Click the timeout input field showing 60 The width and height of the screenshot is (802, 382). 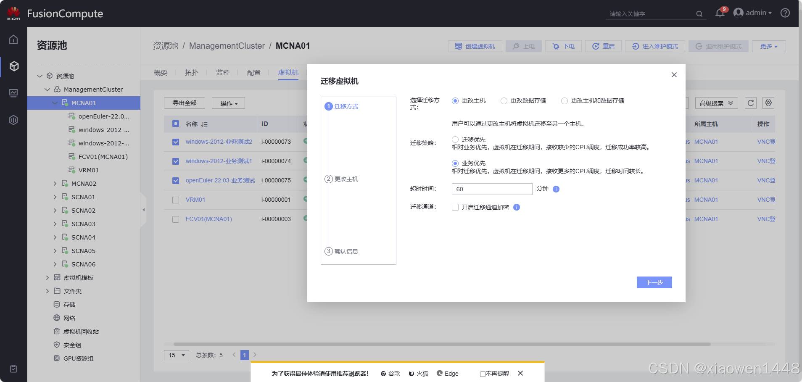pyautogui.click(x=491, y=189)
